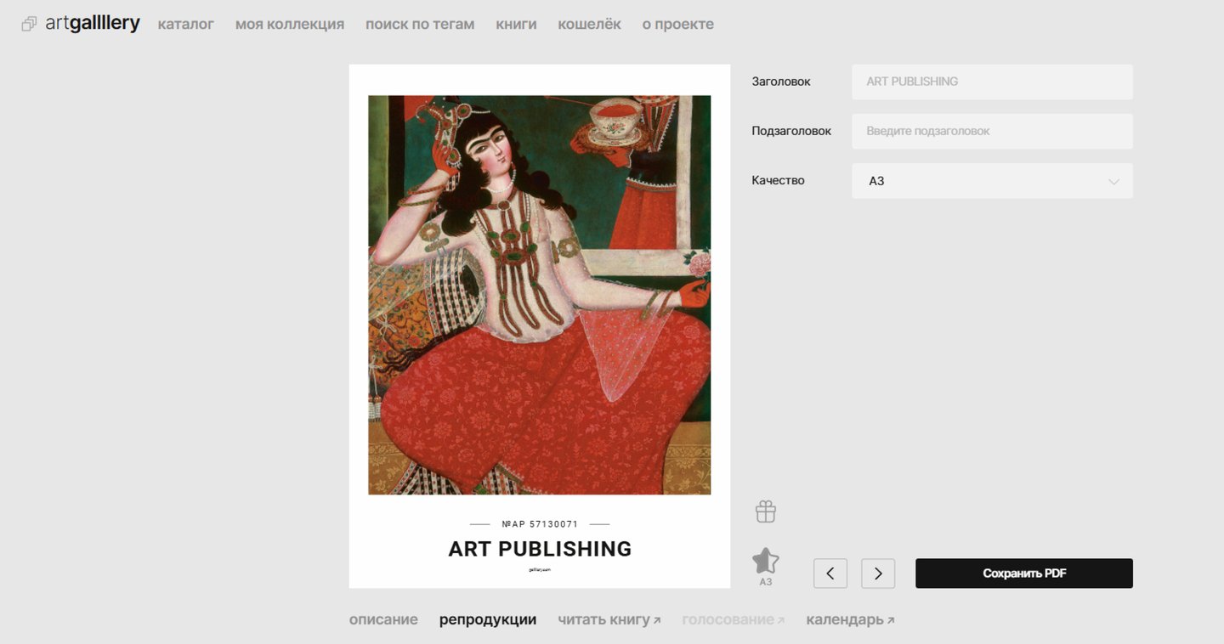
Task: Open the кошелёк page
Action: tap(589, 25)
